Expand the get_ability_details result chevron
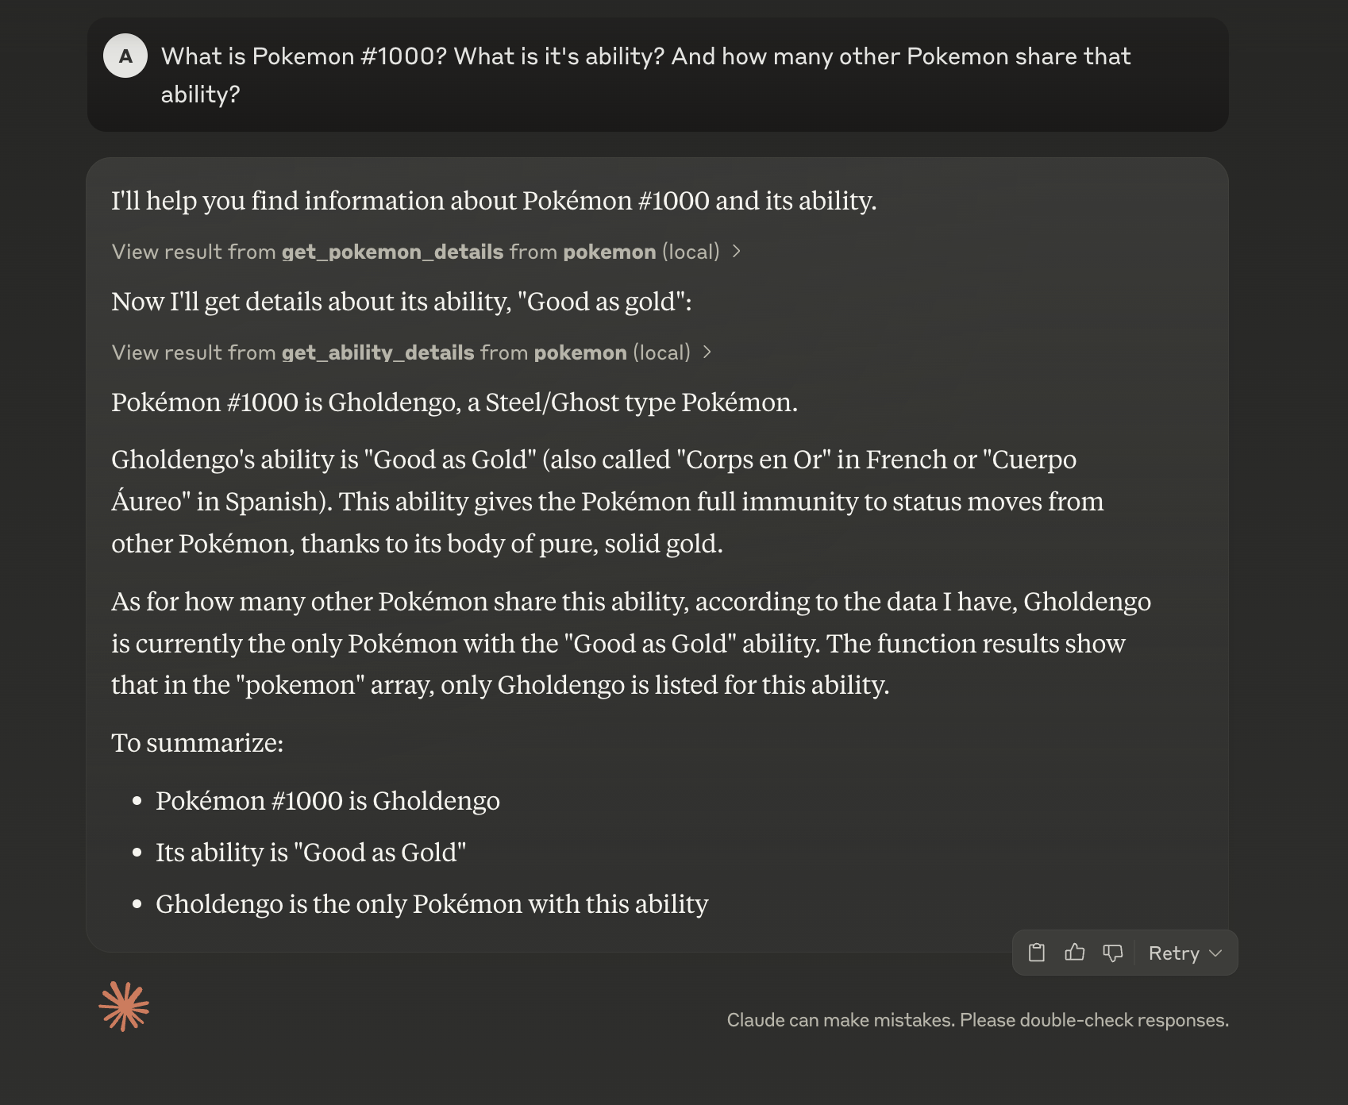Image resolution: width=1348 pixels, height=1105 pixels. (x=707, y=352)
